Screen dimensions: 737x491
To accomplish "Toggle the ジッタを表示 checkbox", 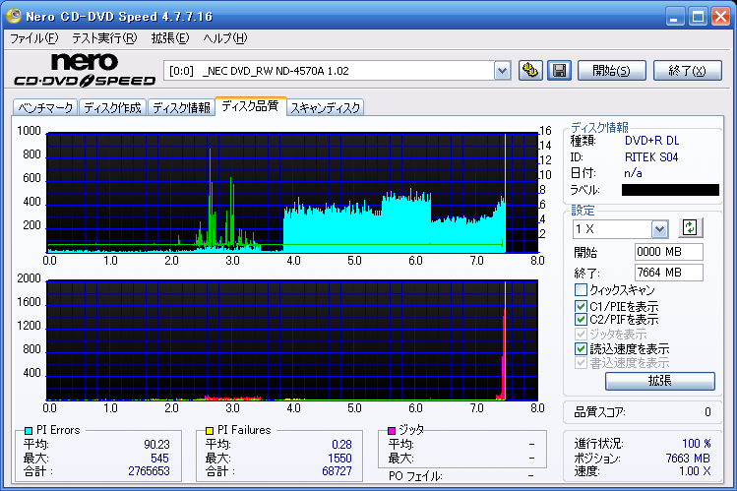I will point(581,335).
